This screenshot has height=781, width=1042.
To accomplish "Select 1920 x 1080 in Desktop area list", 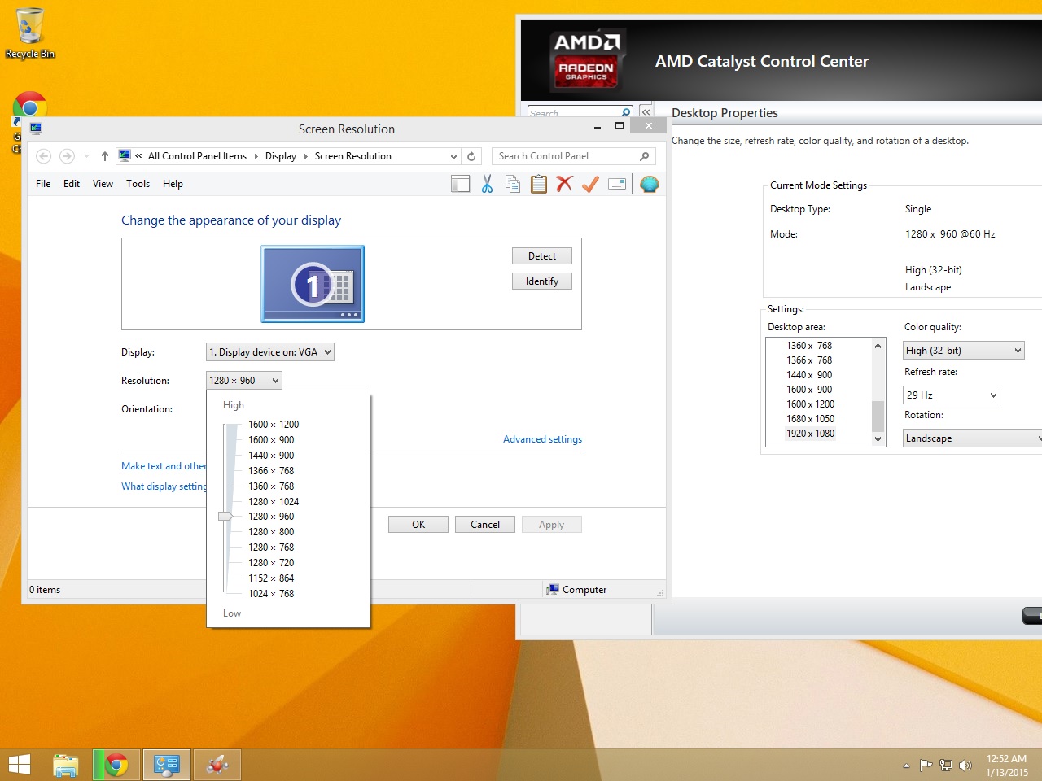I will coord(810,434).
